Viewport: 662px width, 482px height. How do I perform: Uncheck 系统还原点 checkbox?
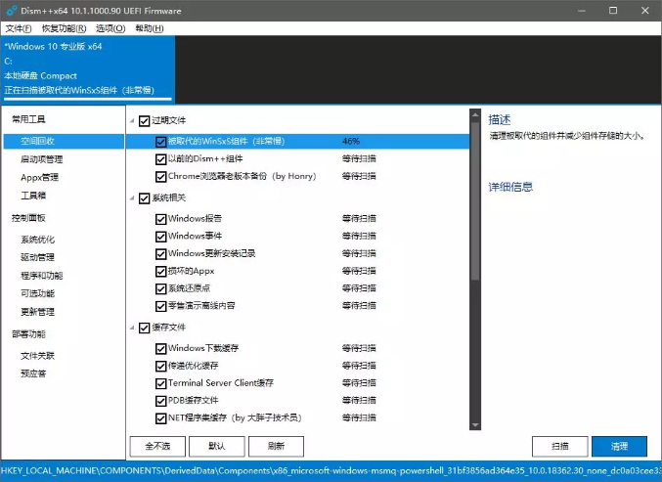coord(160,288)
